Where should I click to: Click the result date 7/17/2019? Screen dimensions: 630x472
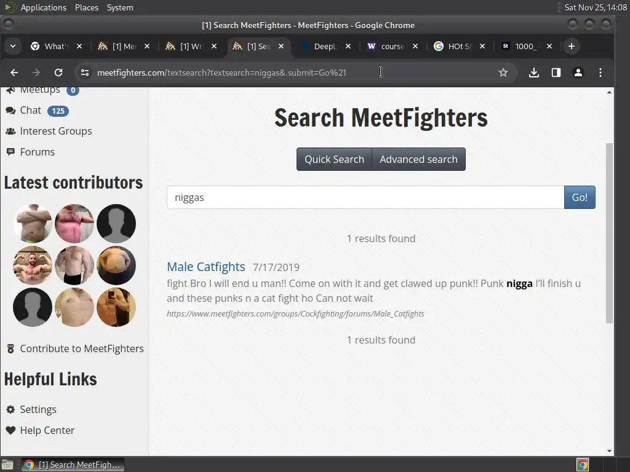[x=276, y=267]
